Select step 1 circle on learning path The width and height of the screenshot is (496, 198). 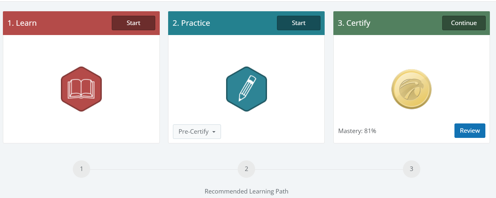81,169
